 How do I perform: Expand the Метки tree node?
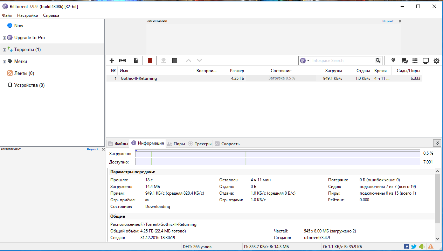(x=4, y=62)
